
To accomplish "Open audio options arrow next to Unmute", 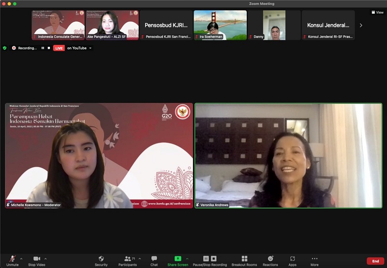I will coord(21,259).
